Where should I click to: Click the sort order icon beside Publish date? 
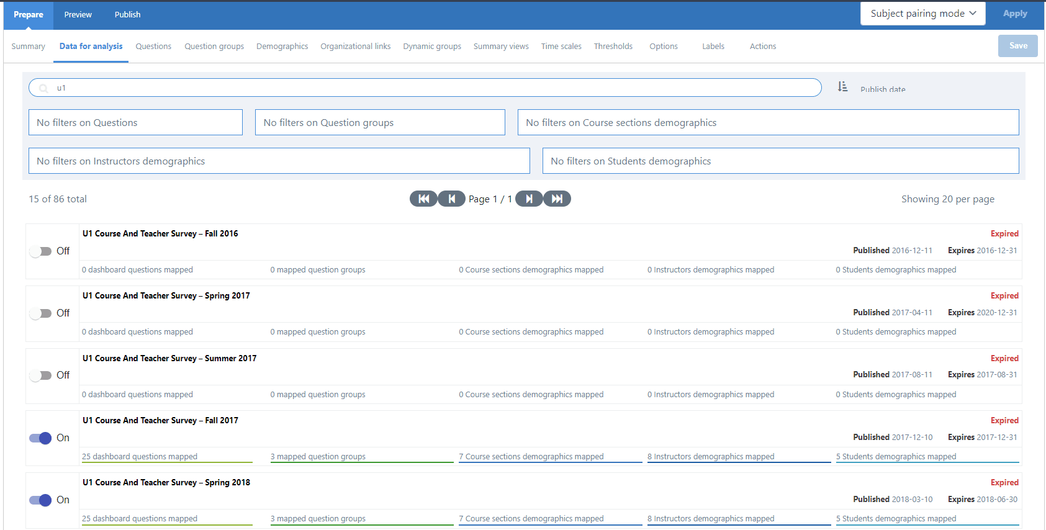842,87
